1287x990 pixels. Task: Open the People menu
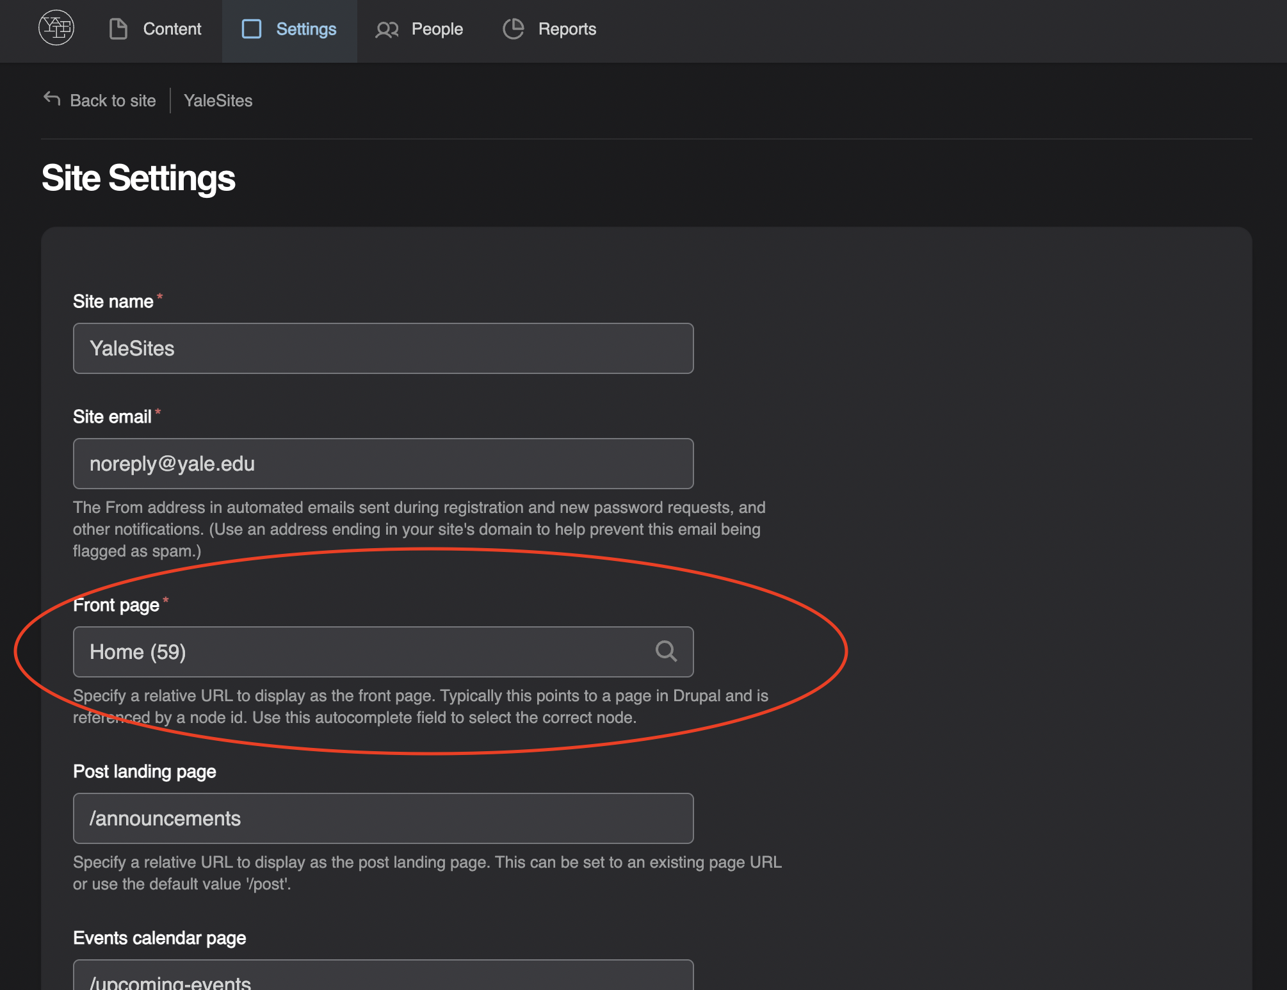[419, 29]
